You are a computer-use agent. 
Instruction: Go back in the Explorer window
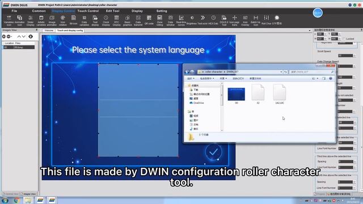tap(187, 72)
